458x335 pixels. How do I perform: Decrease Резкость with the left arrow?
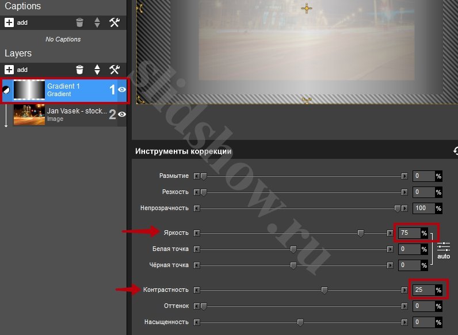[x=197, y=192]
